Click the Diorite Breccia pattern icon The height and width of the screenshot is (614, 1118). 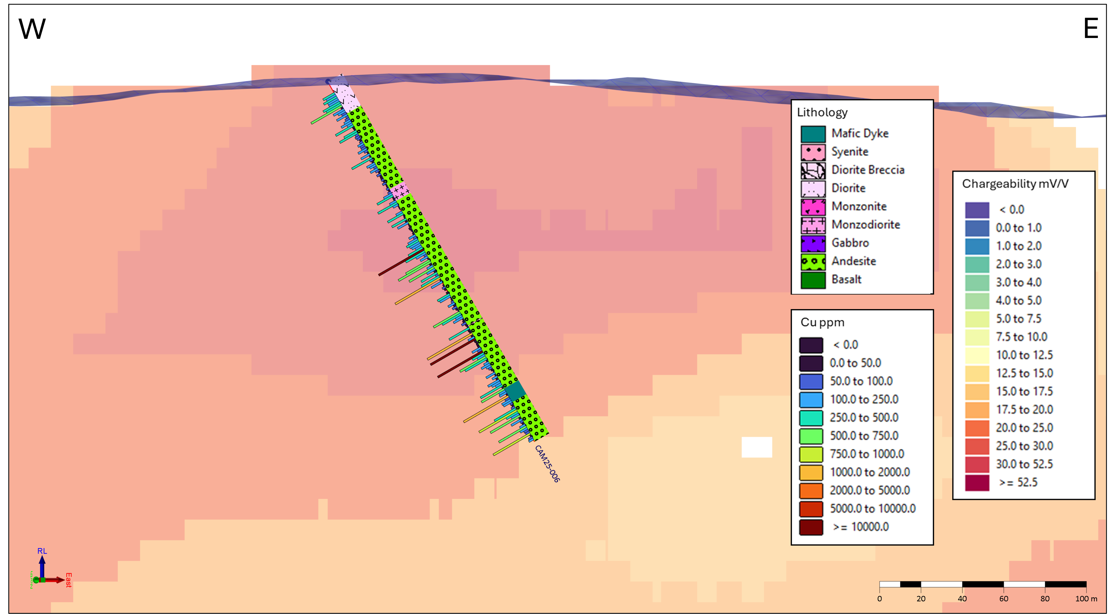tap(813, 170)
